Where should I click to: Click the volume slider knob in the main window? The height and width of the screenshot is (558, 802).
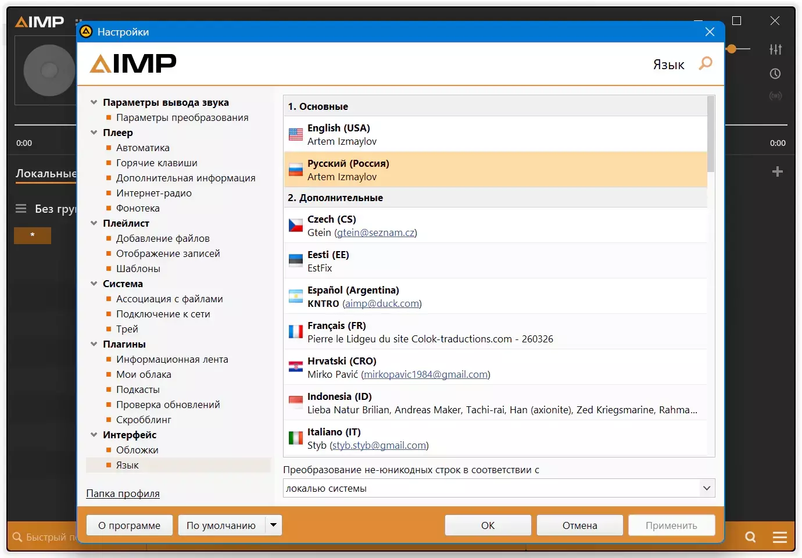point(732,49)
